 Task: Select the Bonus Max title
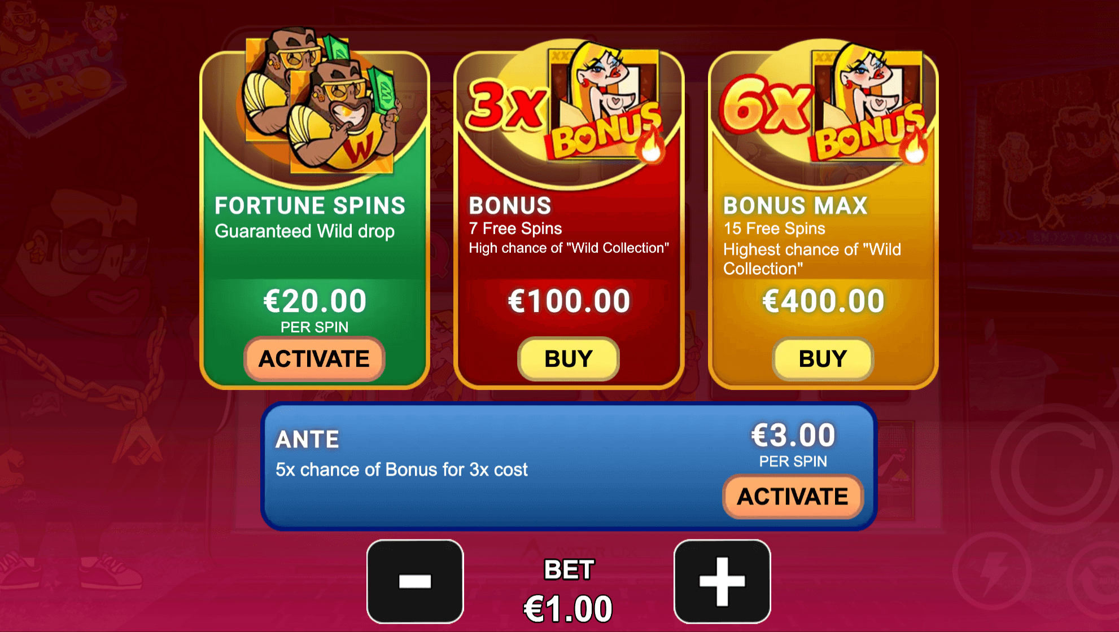795,205
